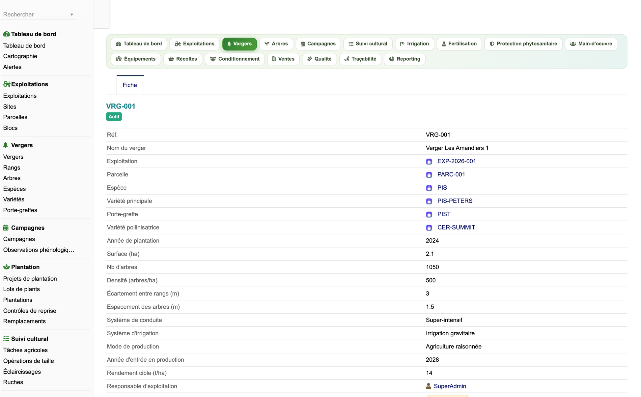Select the active Vergers navigation pill
This screenshot has width=641, height=397.
239,44
